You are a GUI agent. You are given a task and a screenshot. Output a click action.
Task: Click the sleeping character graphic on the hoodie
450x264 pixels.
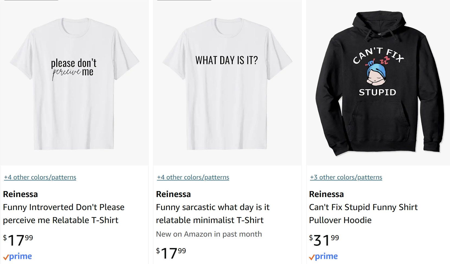click(x=377, y=74)
